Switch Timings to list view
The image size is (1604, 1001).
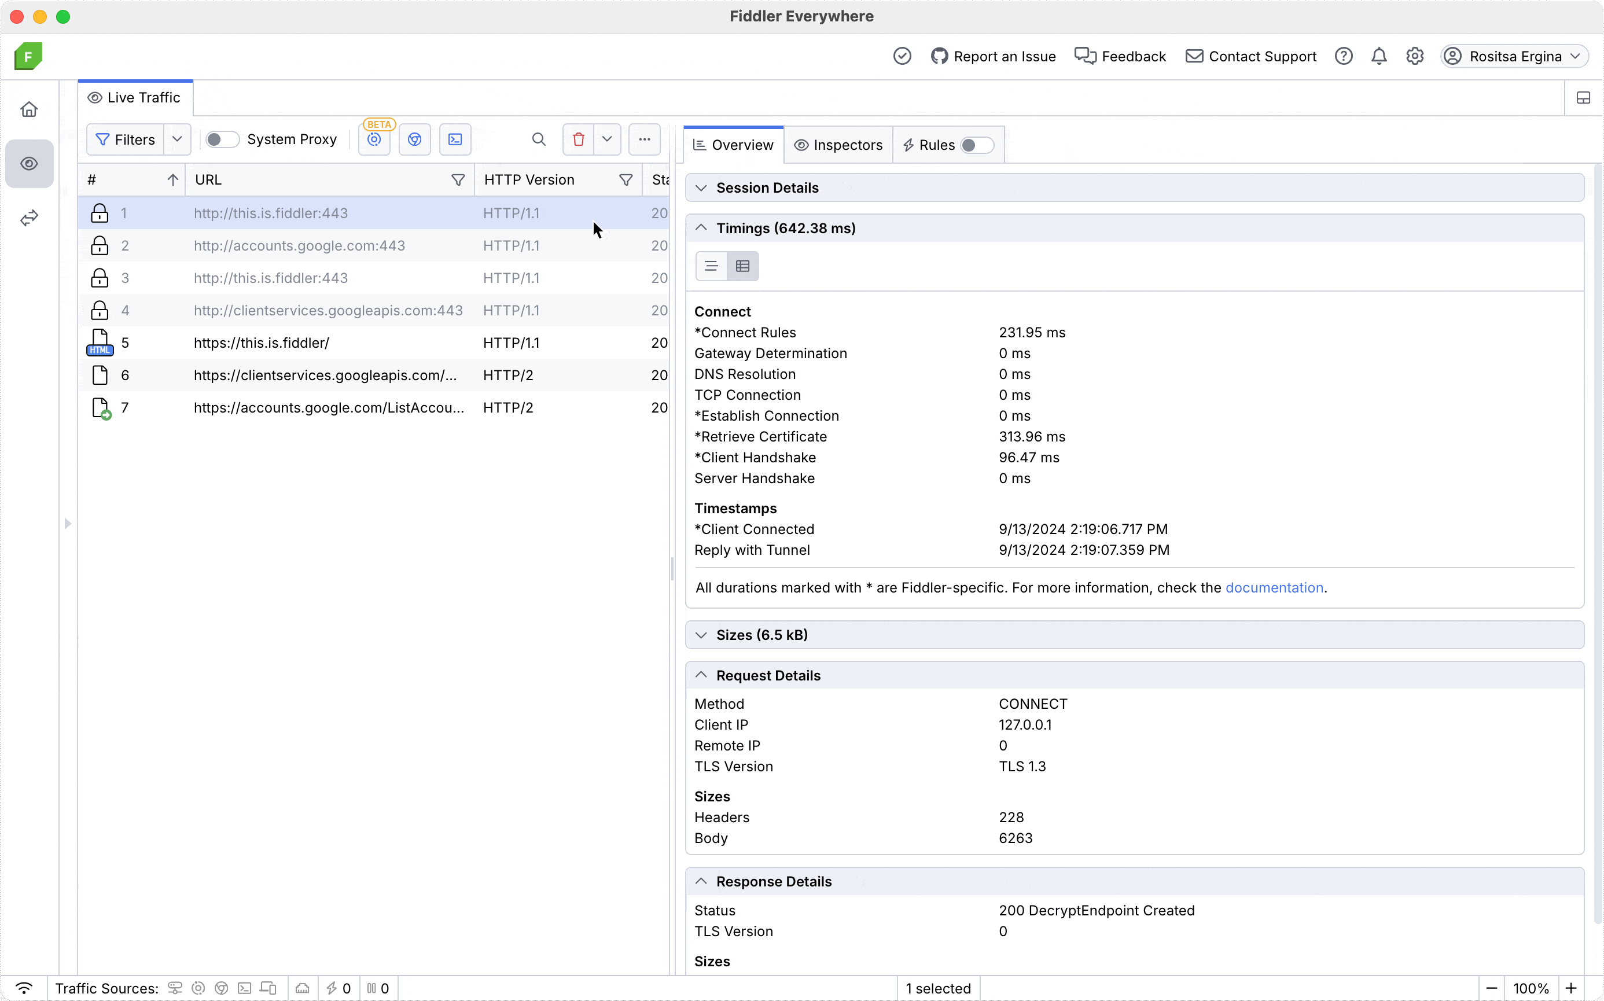tap(711, 266)
